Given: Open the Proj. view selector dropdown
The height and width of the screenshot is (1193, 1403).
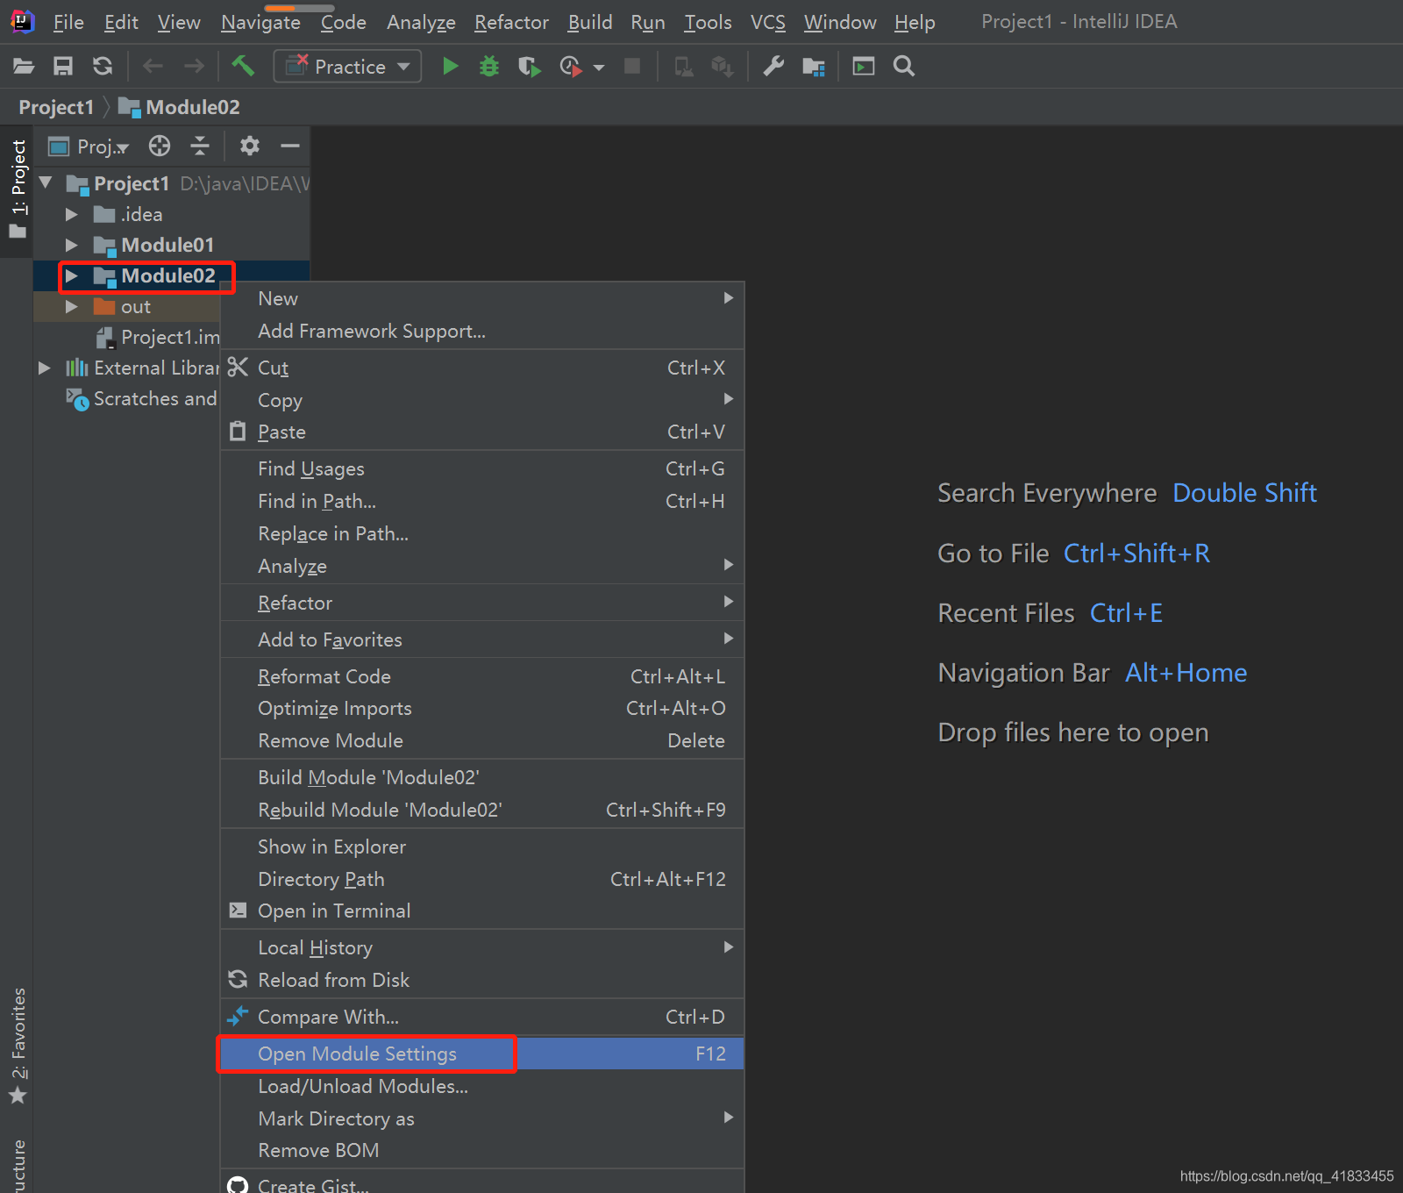Looking at the screenshot, I should (89, 146).
